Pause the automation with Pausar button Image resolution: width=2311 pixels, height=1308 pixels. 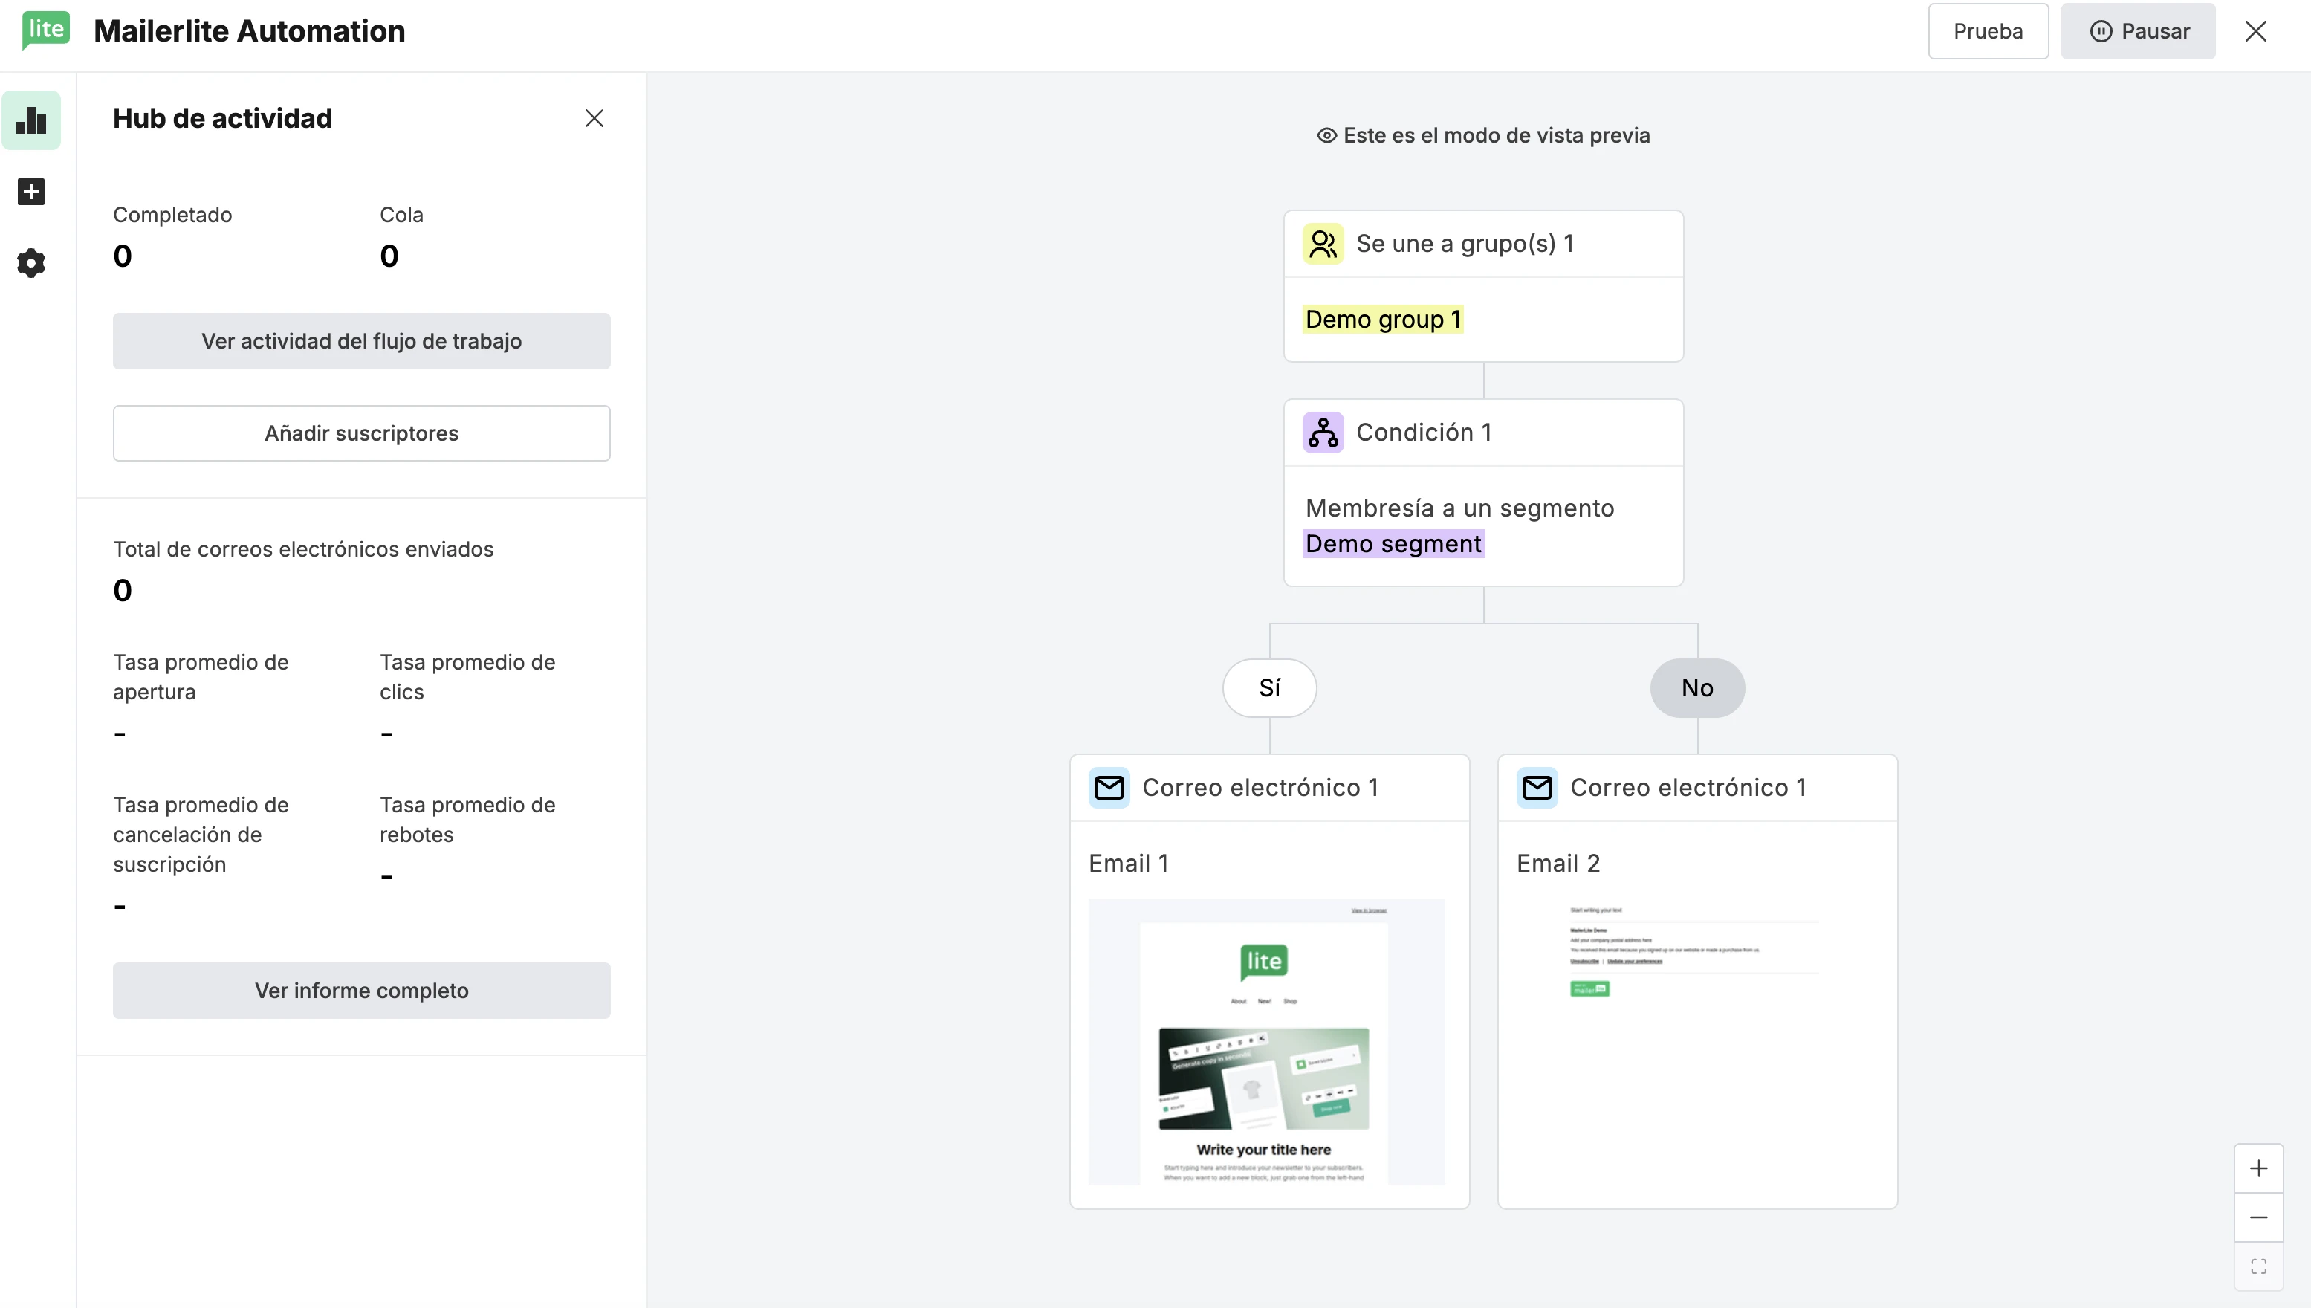click(2137, 31)
